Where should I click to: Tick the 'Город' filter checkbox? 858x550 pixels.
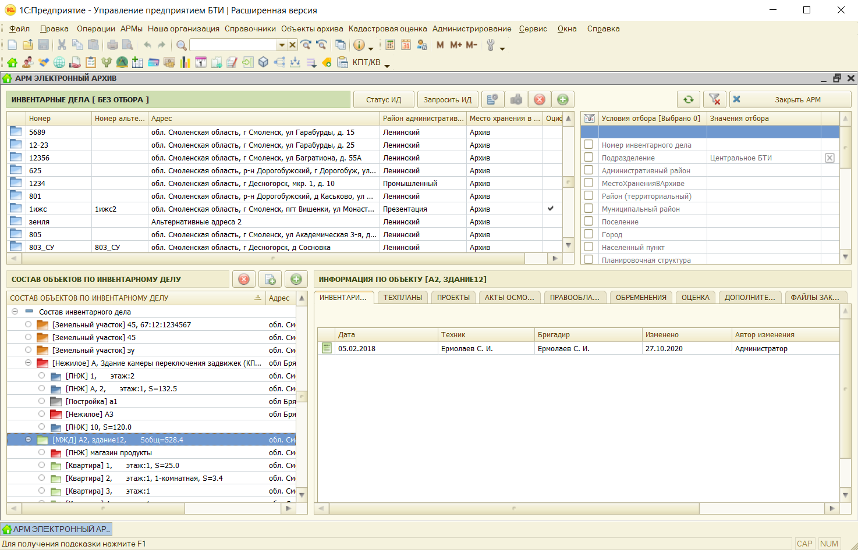click(588, 234)
